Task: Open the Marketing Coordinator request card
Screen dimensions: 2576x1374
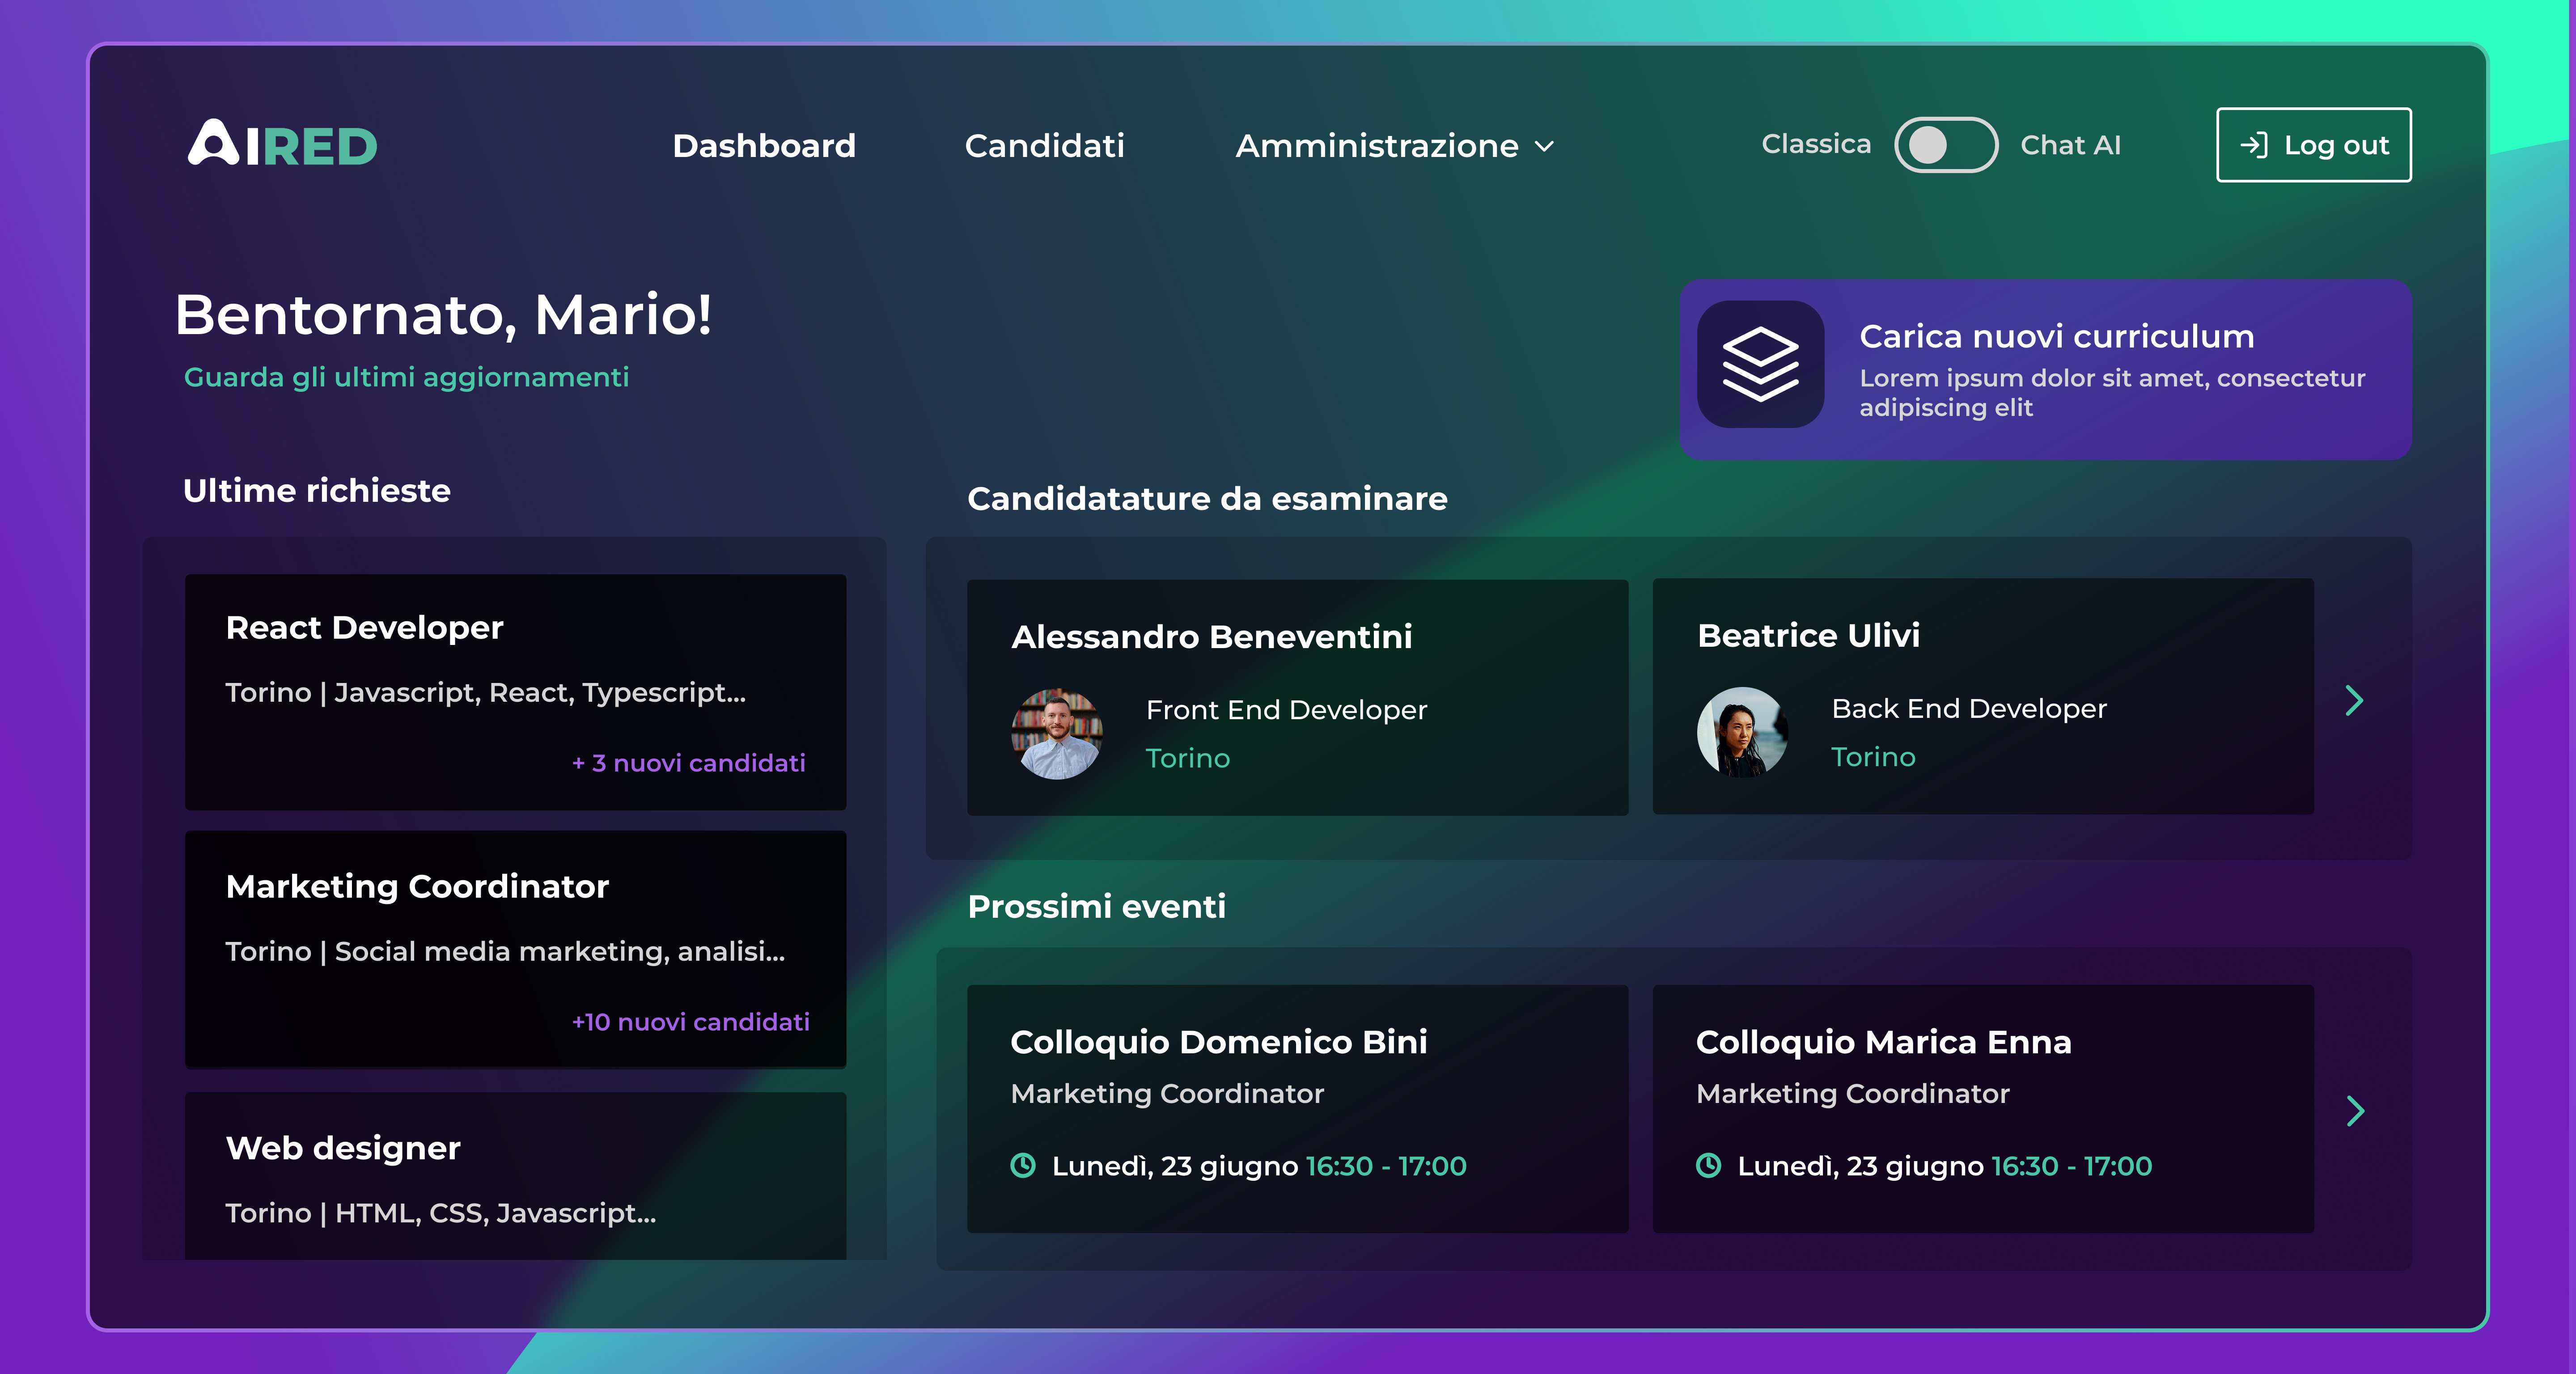Action: tap(516, 949)
